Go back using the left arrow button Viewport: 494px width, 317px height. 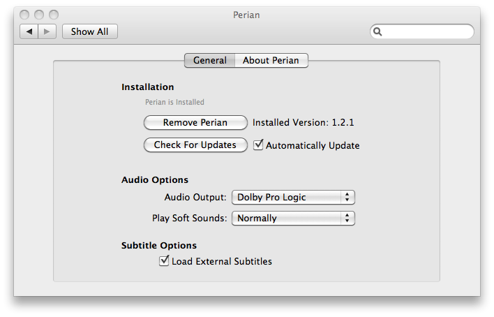pos(29,31)
